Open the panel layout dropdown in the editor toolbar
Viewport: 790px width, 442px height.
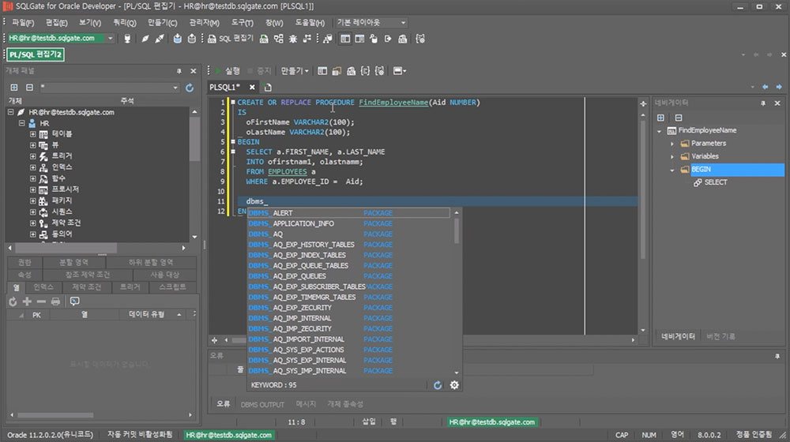tap(400, 71)
